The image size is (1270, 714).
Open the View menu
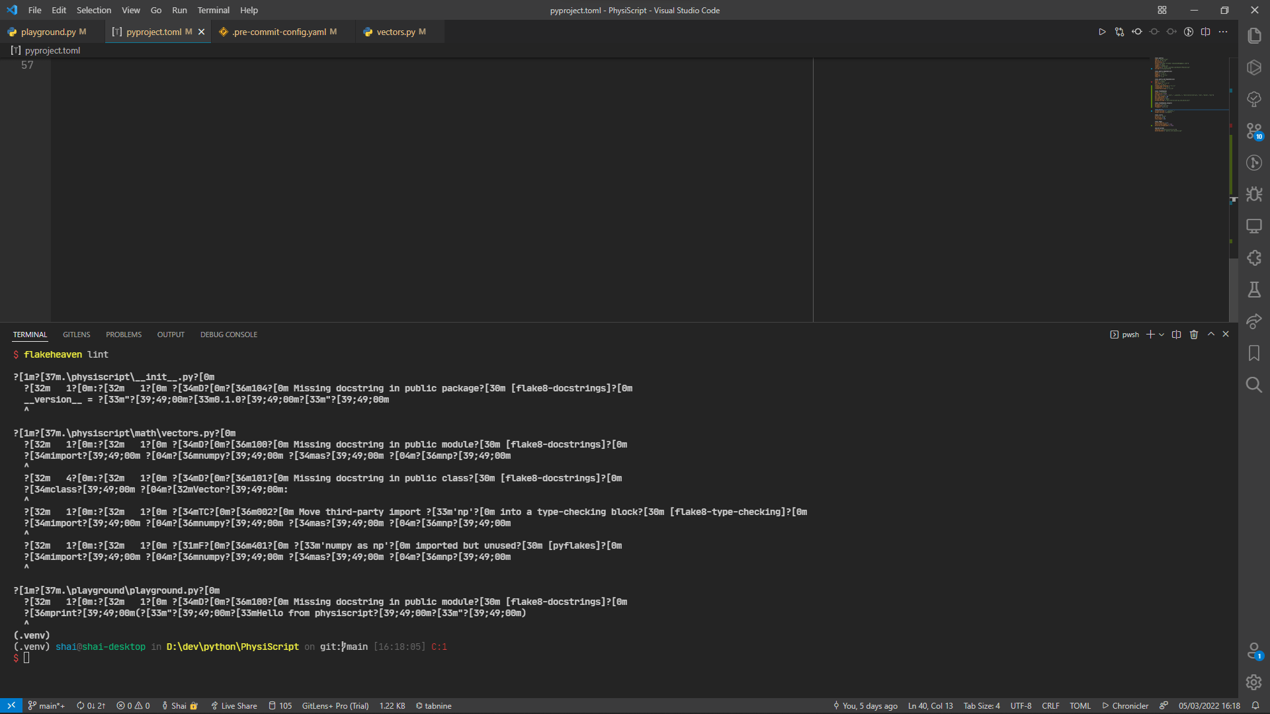click(x=131, y=10)
